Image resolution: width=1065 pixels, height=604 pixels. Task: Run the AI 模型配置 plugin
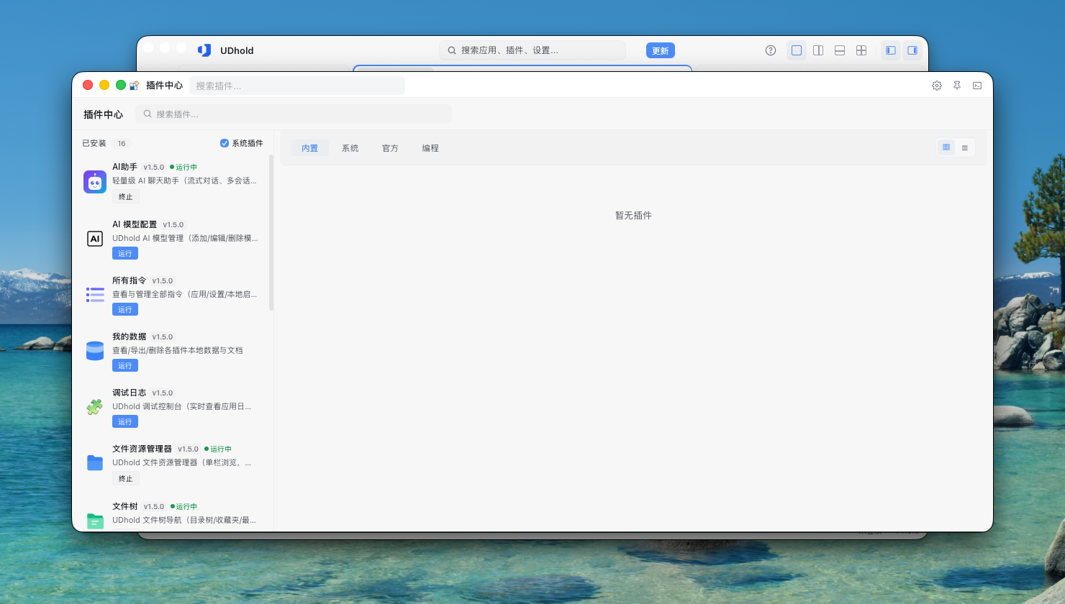pyautogui.click(x=125, y=253)
